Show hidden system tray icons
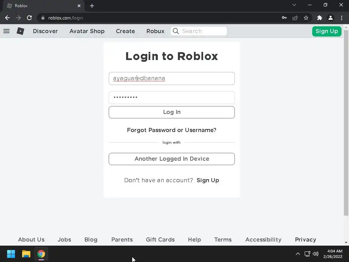 tap(298, 254)
